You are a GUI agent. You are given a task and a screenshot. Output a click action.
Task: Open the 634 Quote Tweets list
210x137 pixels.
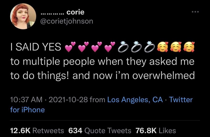tap(100, 130)
